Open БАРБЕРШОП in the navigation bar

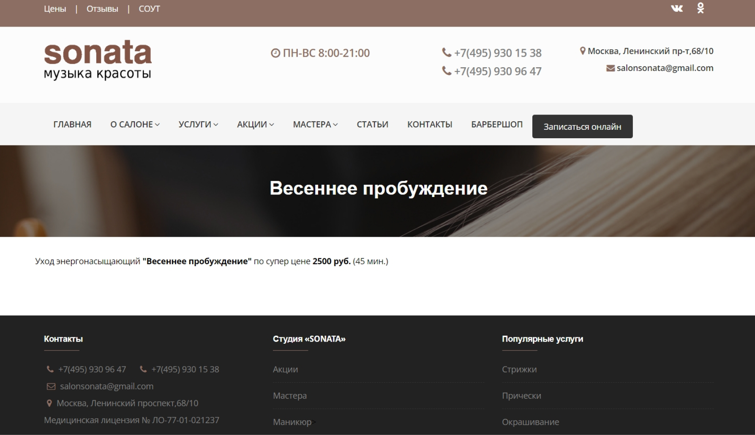coord(497,124)
